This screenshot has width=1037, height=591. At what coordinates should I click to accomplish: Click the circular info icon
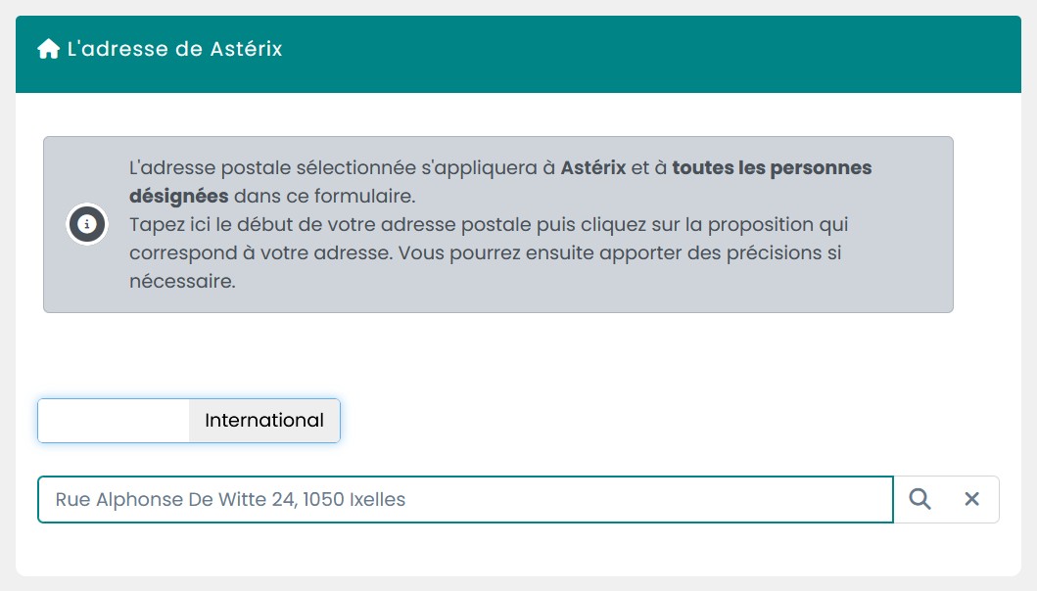coord(86,224)
